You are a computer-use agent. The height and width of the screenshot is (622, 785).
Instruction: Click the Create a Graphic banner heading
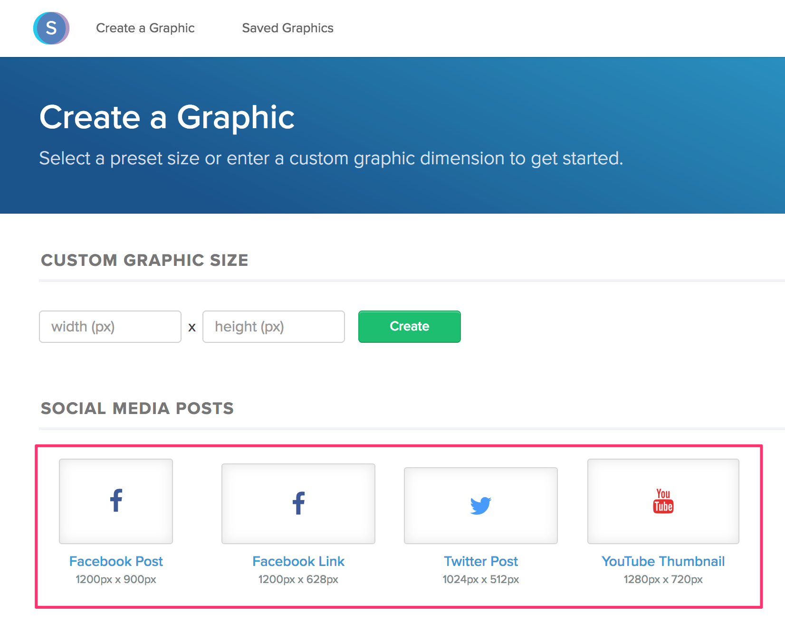[x=167, y=117]
